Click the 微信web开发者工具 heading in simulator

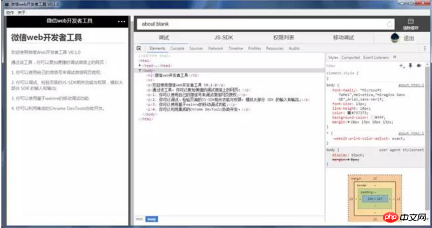pyautogui.click(x=47, y=38)
